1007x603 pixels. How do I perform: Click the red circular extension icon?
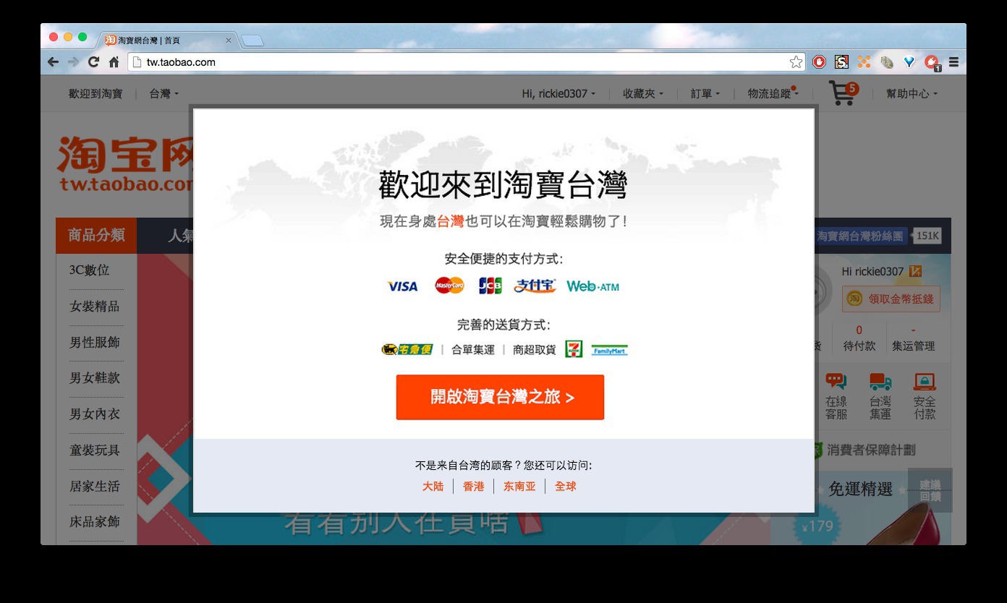click(x=819, y=62)
